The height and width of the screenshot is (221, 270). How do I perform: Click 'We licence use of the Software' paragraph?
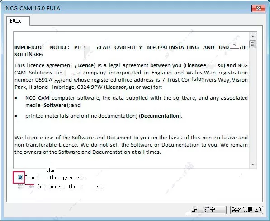[131, 145]
